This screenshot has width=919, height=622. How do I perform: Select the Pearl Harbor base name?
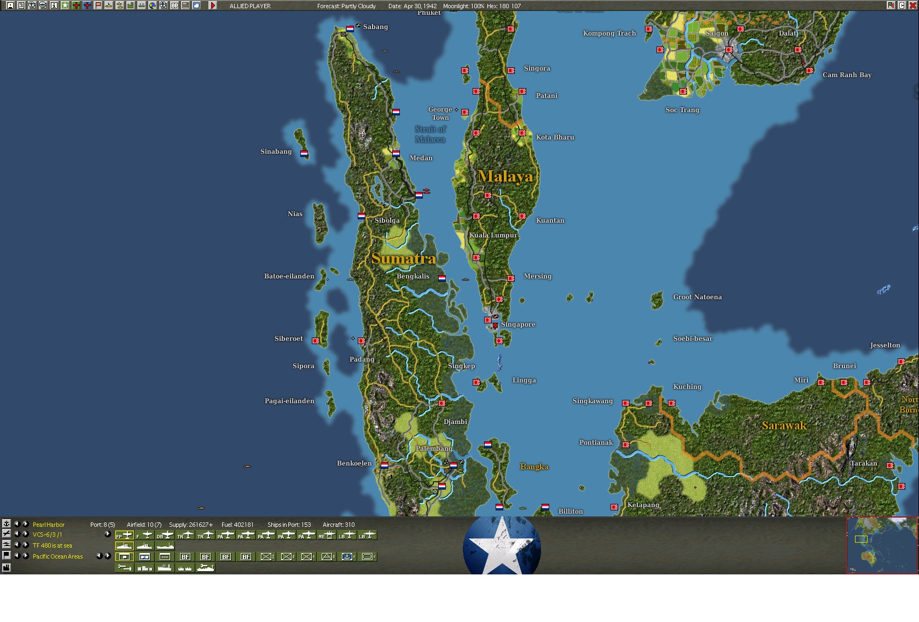click(49, 525)
